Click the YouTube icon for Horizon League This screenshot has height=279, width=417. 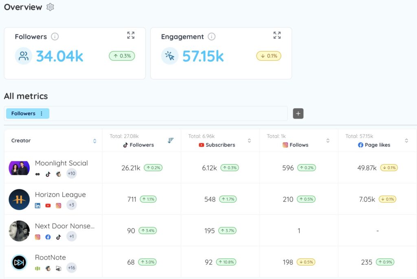(x=48, y=206)
